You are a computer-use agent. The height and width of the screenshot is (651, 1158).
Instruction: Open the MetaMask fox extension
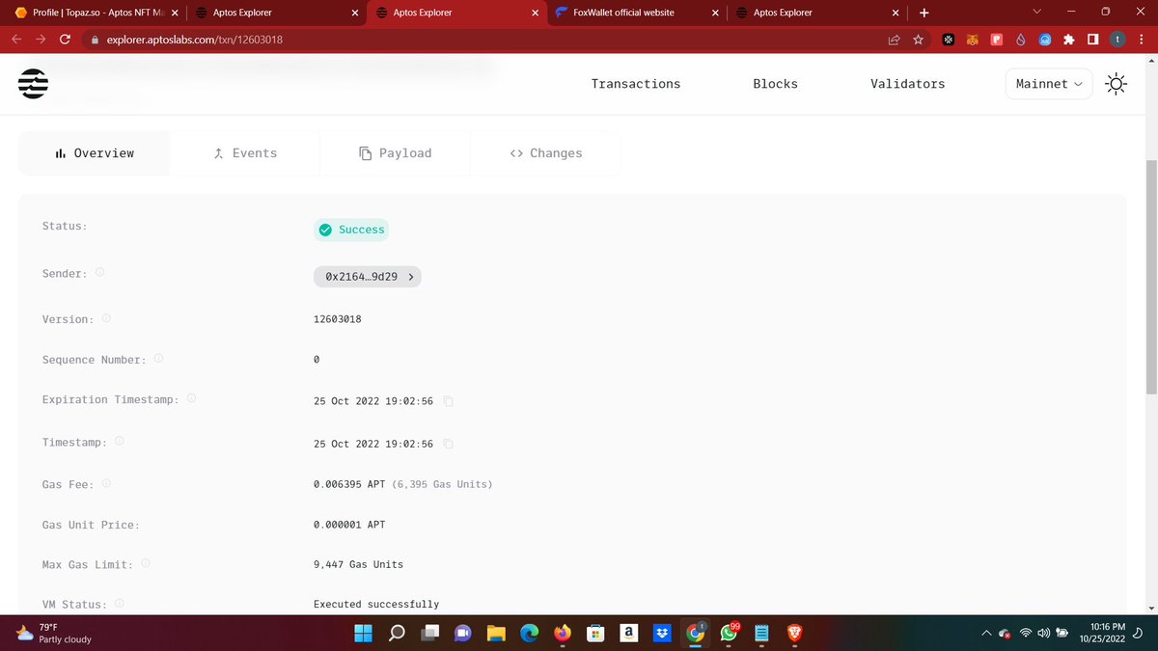[x=974, y=40]
